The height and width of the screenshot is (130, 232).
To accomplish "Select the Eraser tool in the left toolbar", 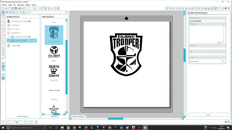I will tap(3, 55).
